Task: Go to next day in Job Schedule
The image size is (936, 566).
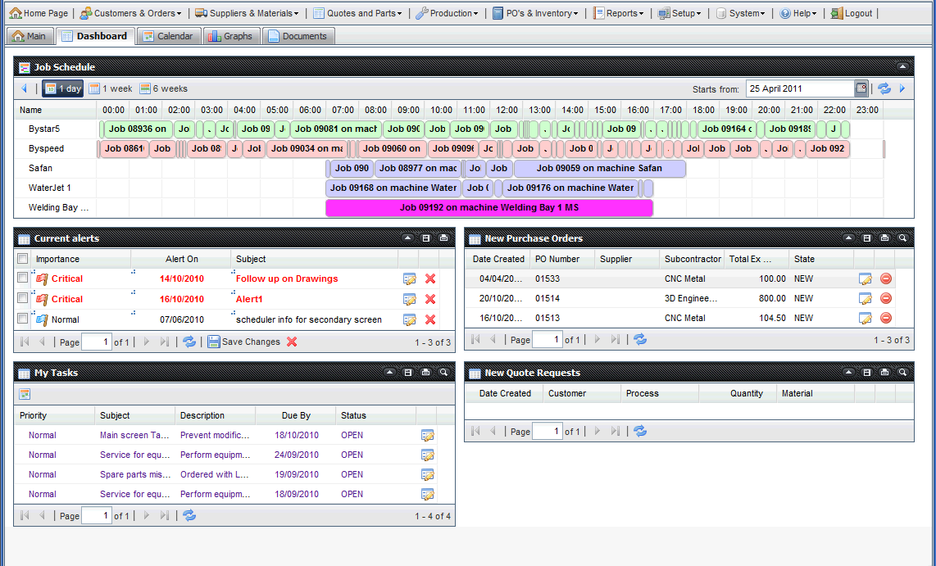Action: pos(902,88)
